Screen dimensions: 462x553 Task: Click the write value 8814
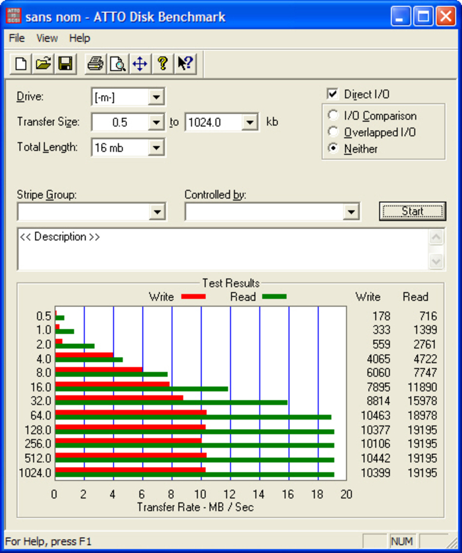[379, 401]
